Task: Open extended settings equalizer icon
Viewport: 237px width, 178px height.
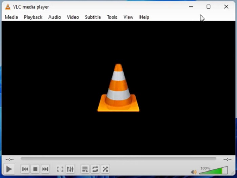Action: click(70, 169)
